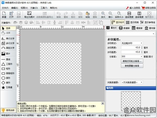Image resolution: width=157 pixels, height=118 pixels.
Task: Click the 保存 (Save) toolbar icon
Action: click(x=19, y=15)
